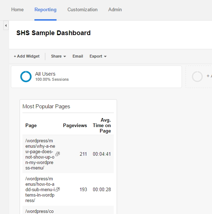Go to the Customization tab
Image resolution: width=212 pixels, height=214 pixels.
pyautogui.click(x=82, y=10)
